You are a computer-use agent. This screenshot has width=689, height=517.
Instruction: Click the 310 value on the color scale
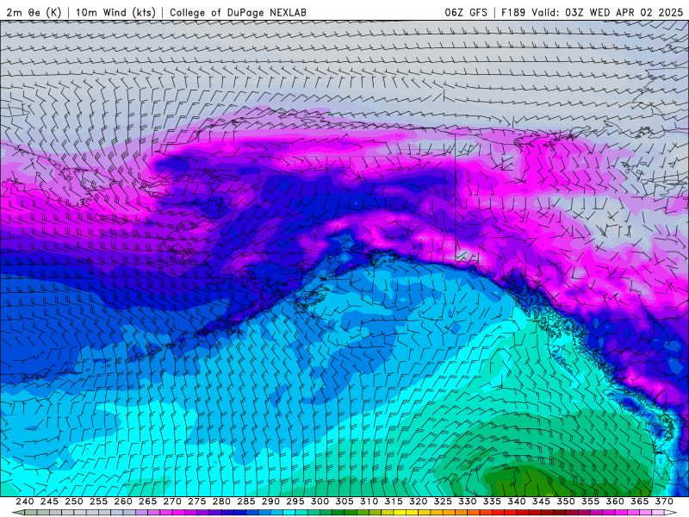[x=369, y=501]
